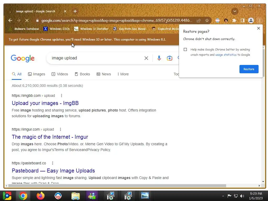
Task: Toggle the Chrome side panel icon
Action: pyautogui.click(x=243, y=20)
